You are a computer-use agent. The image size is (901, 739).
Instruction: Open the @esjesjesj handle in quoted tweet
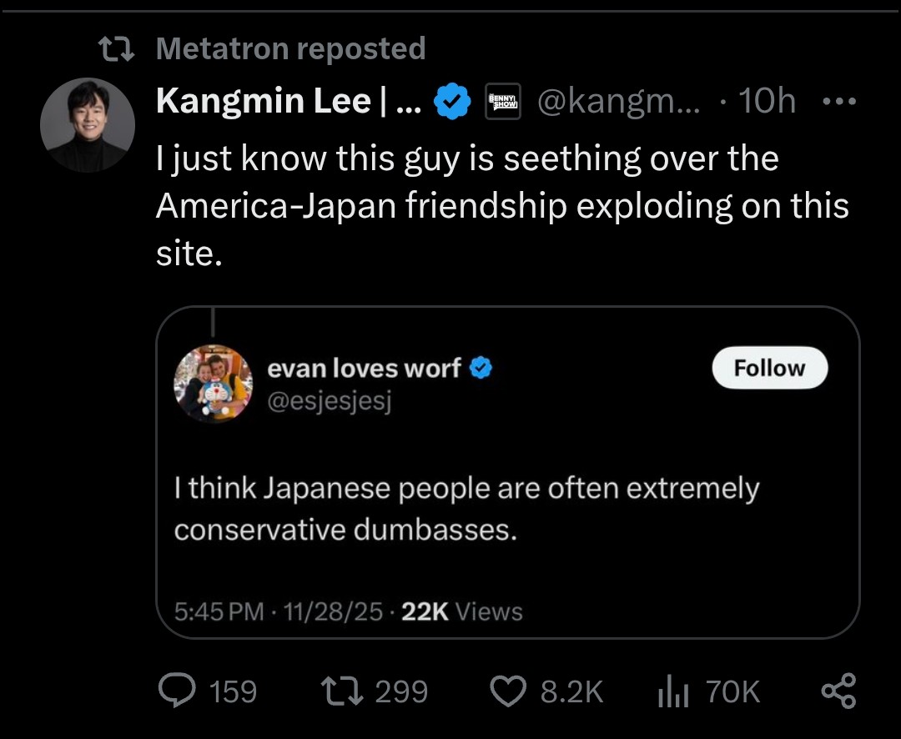tap(330, 400)
